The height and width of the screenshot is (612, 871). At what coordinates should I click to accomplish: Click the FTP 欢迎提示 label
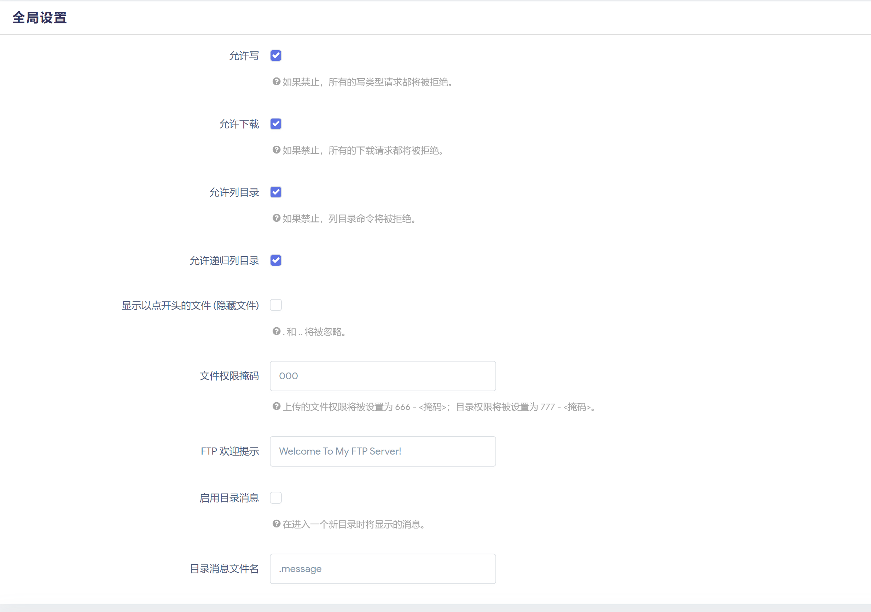[x=230, y=451]
